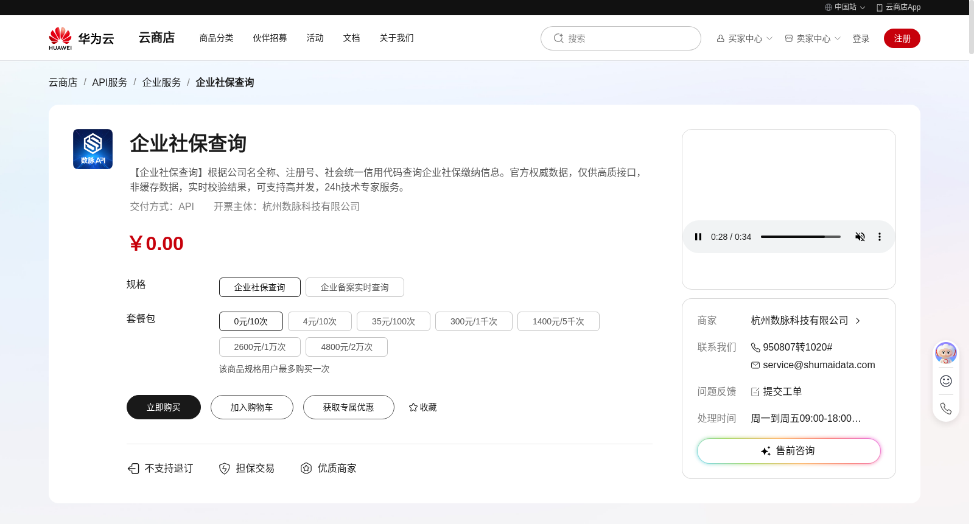Viewport: 974px width, 524px height.
Task: Go to 云商店 nav title
Action: (x=156, y=38)
